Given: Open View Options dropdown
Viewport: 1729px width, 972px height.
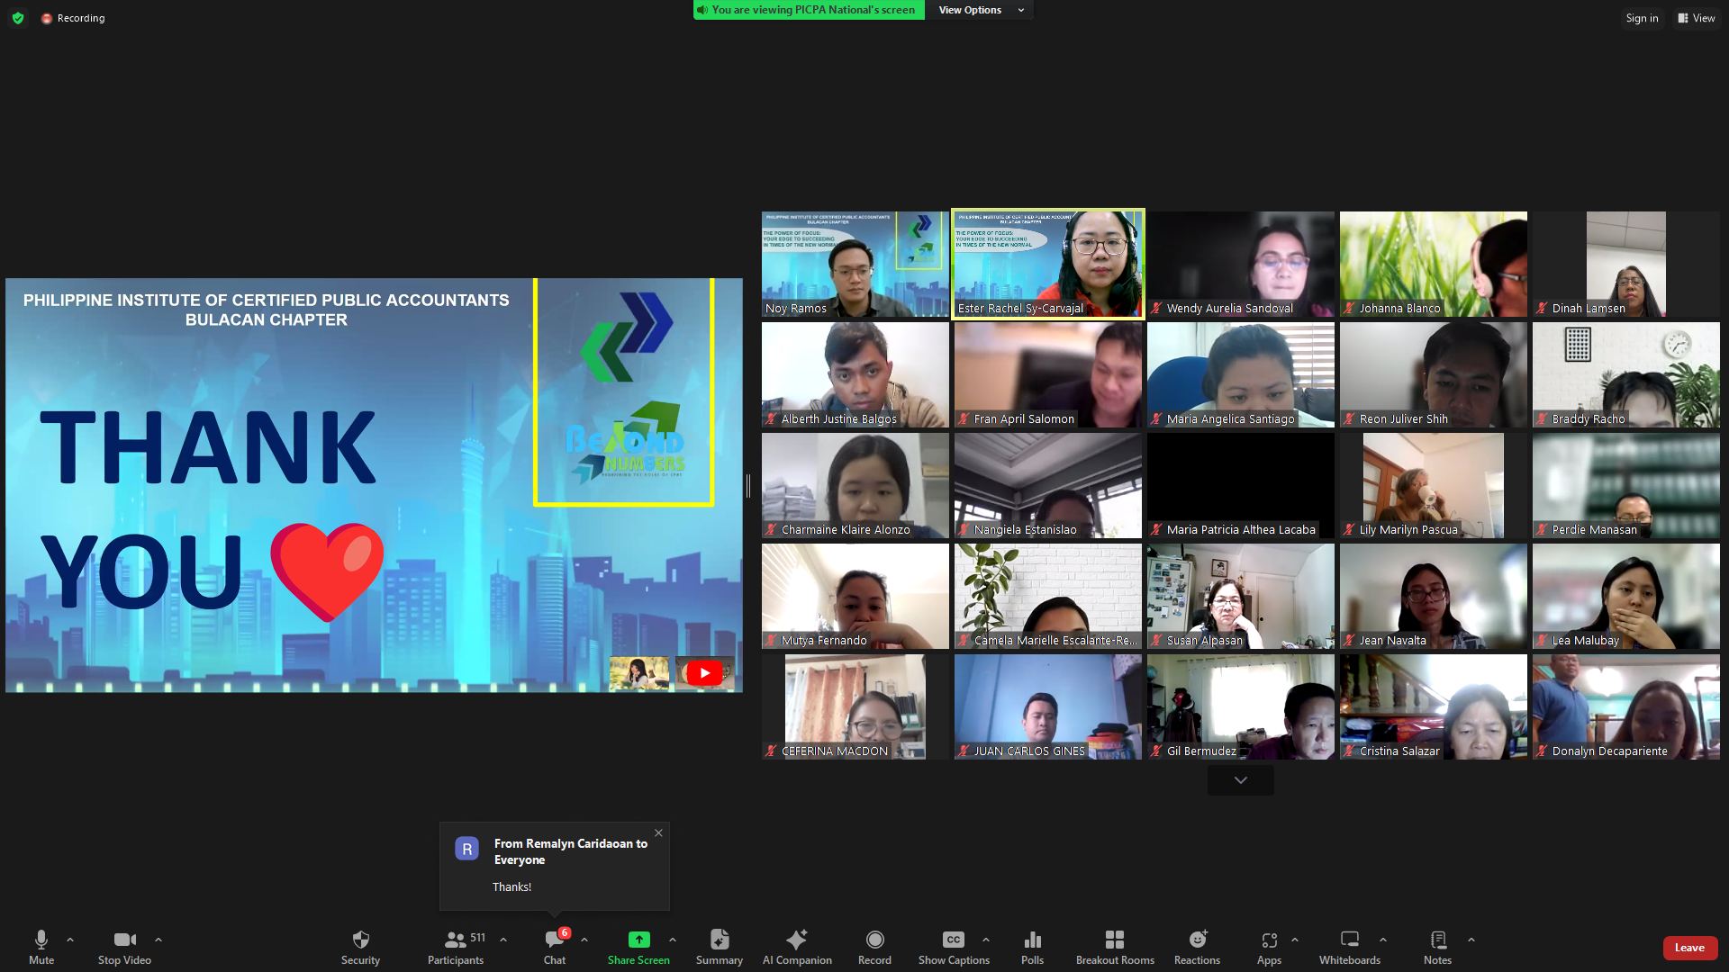Looking at the screenshot, I should [x=981, y=10].
